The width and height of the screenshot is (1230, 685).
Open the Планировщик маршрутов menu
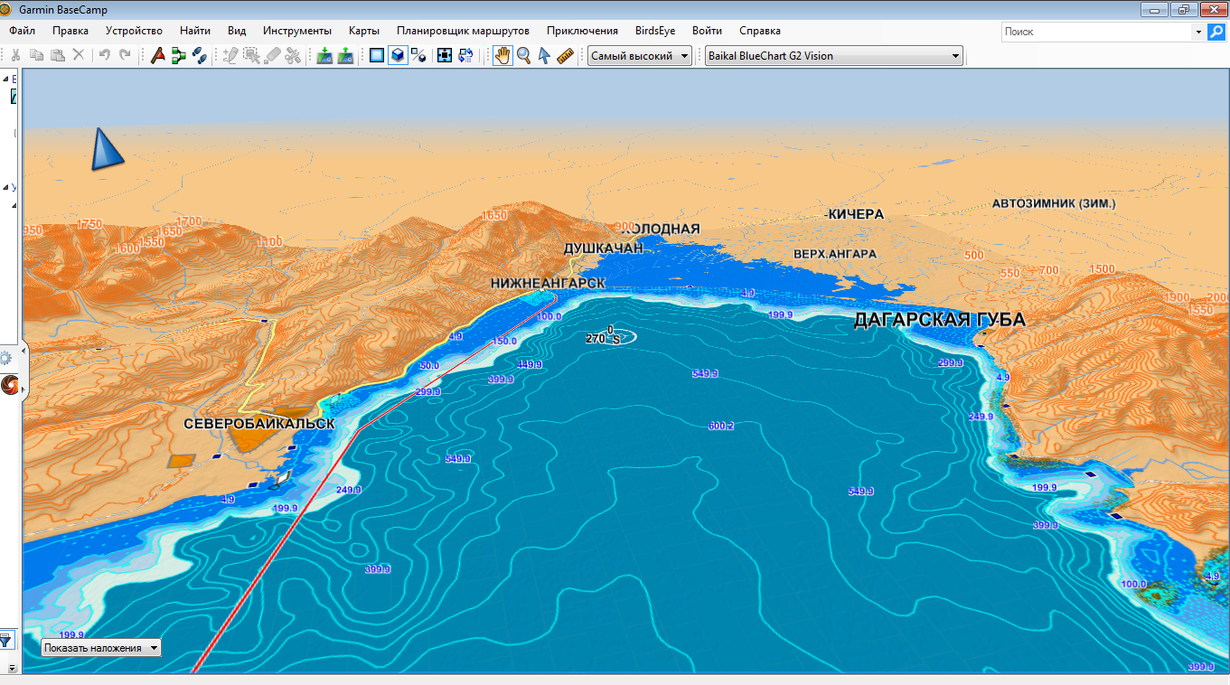point(463,31)
